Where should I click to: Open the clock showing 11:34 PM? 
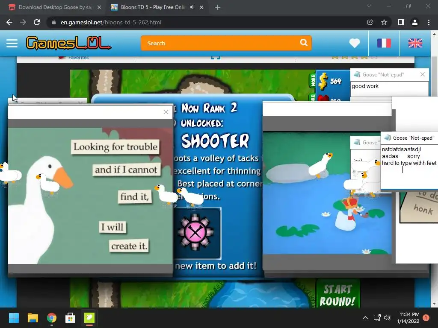(408, 318)
